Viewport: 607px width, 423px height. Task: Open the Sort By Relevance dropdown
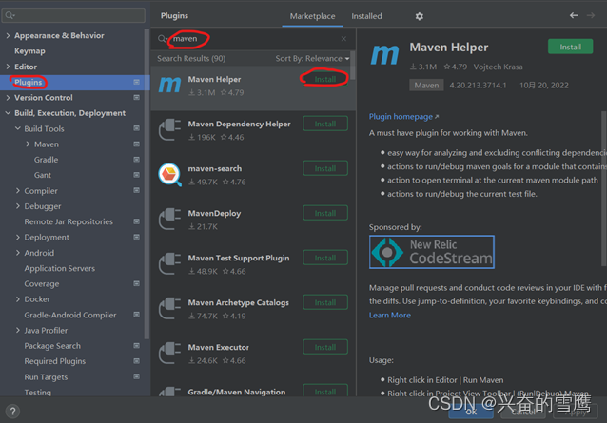(x=312, y=58)
